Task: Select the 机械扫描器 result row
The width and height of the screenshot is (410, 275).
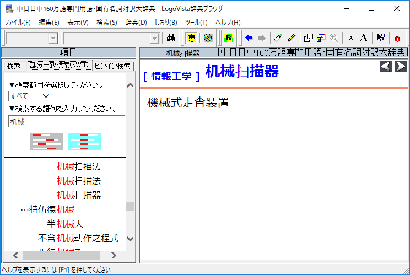Action: point(79,195)
